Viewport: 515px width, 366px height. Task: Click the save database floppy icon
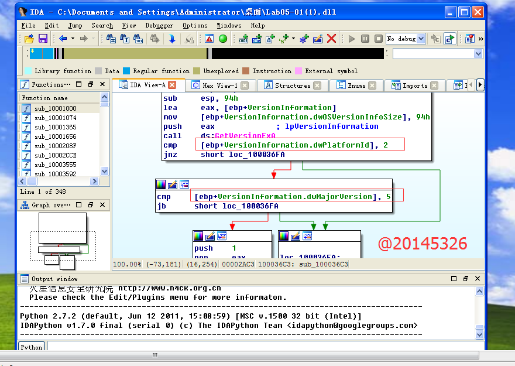point(43,39)
